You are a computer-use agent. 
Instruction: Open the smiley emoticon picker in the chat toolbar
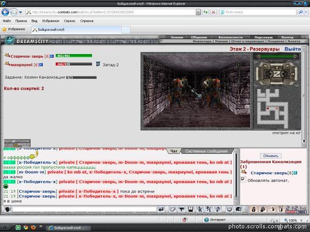point(229,209)
